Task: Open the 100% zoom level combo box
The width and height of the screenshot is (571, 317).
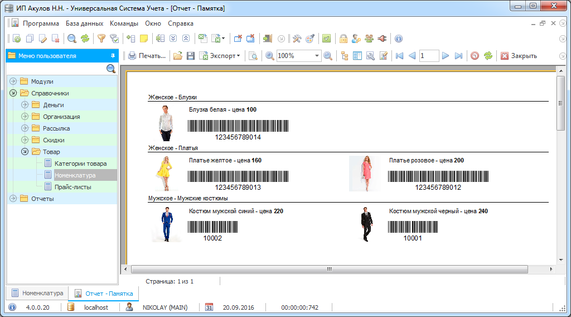Action: pyautogui.click(x=298, y=56)
